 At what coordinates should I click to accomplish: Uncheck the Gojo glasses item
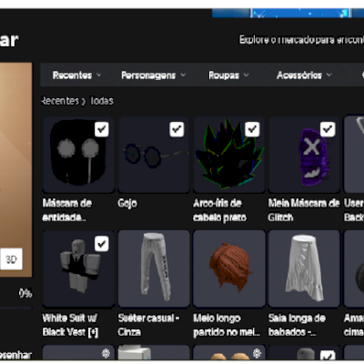[177, 129]
